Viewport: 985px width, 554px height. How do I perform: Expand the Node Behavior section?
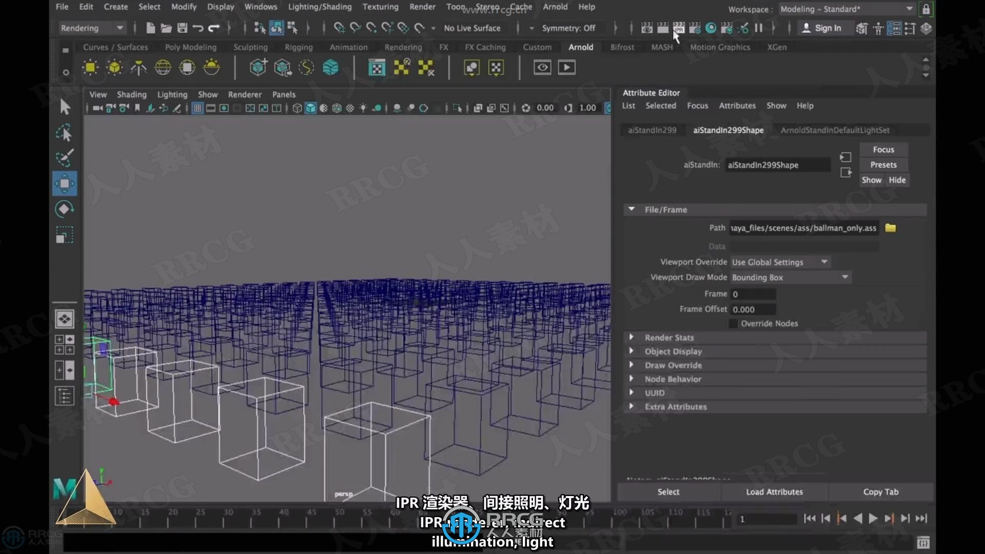tap(632, 379)
